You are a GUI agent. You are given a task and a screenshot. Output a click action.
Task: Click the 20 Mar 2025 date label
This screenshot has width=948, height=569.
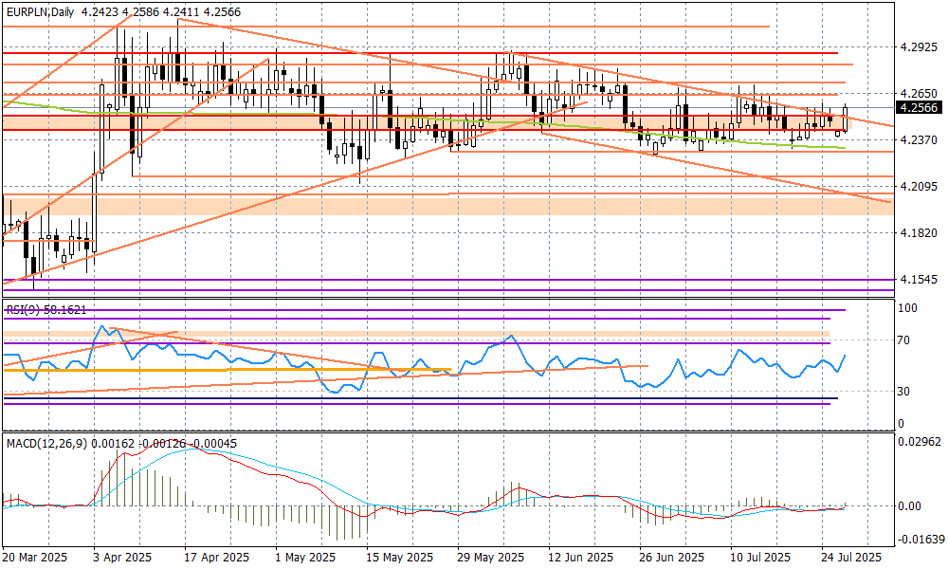35,557
